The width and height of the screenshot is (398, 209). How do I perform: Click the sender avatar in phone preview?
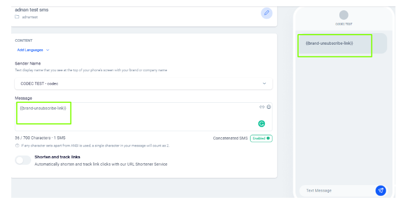click(343, 15)
